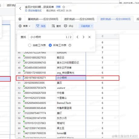Click cell 布鲁斯要蓝调
Screen dimensions: 139x139
tap(71, 108)
